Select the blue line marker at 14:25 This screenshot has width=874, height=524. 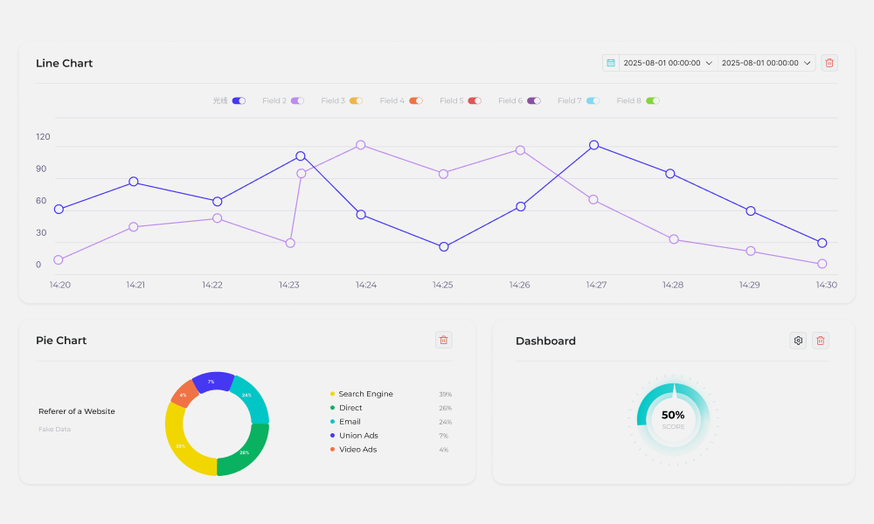[x=444, y=247]
